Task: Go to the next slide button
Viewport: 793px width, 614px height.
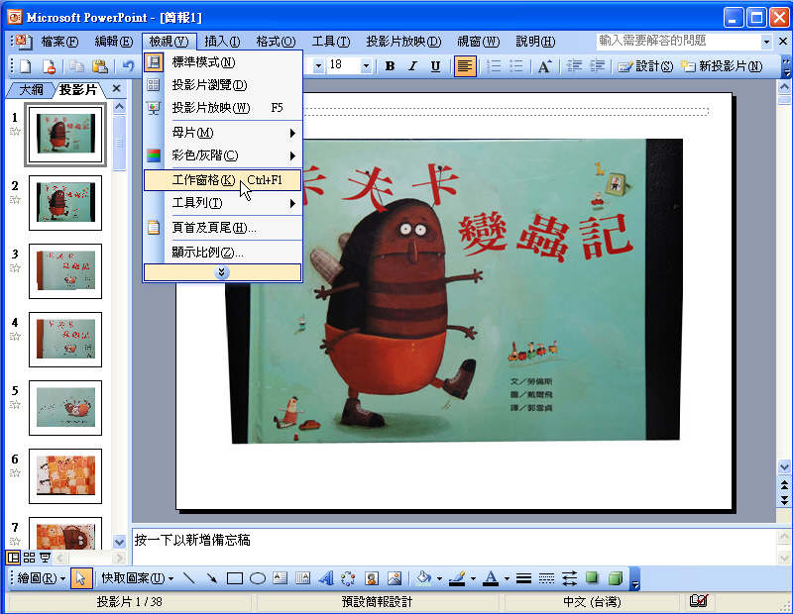Action: 784,500
